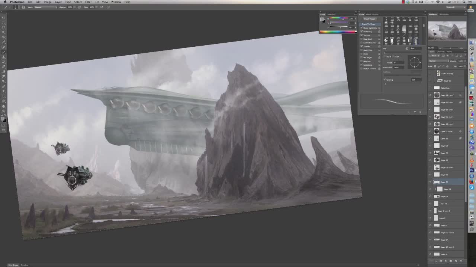This screenshot has height=267, width=476.
Task: Open the layer blend mode dropdown
Action: coord(438,61)
